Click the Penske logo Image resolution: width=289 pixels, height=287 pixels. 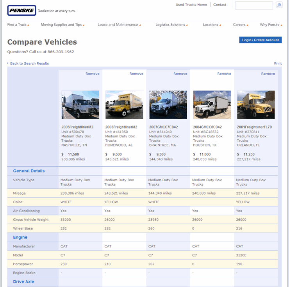[21, 11]
